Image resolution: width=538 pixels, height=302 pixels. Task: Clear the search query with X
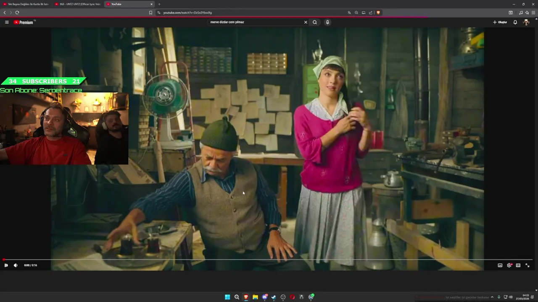pyautogui.click(x=306, y=22)
